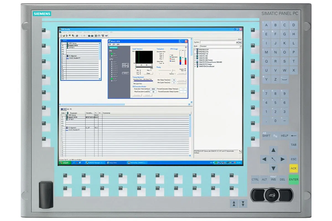The width and height of the screenshot is (332, 221).
Task: Switch the CPU to STOP mode
Action: click(125, 67)
